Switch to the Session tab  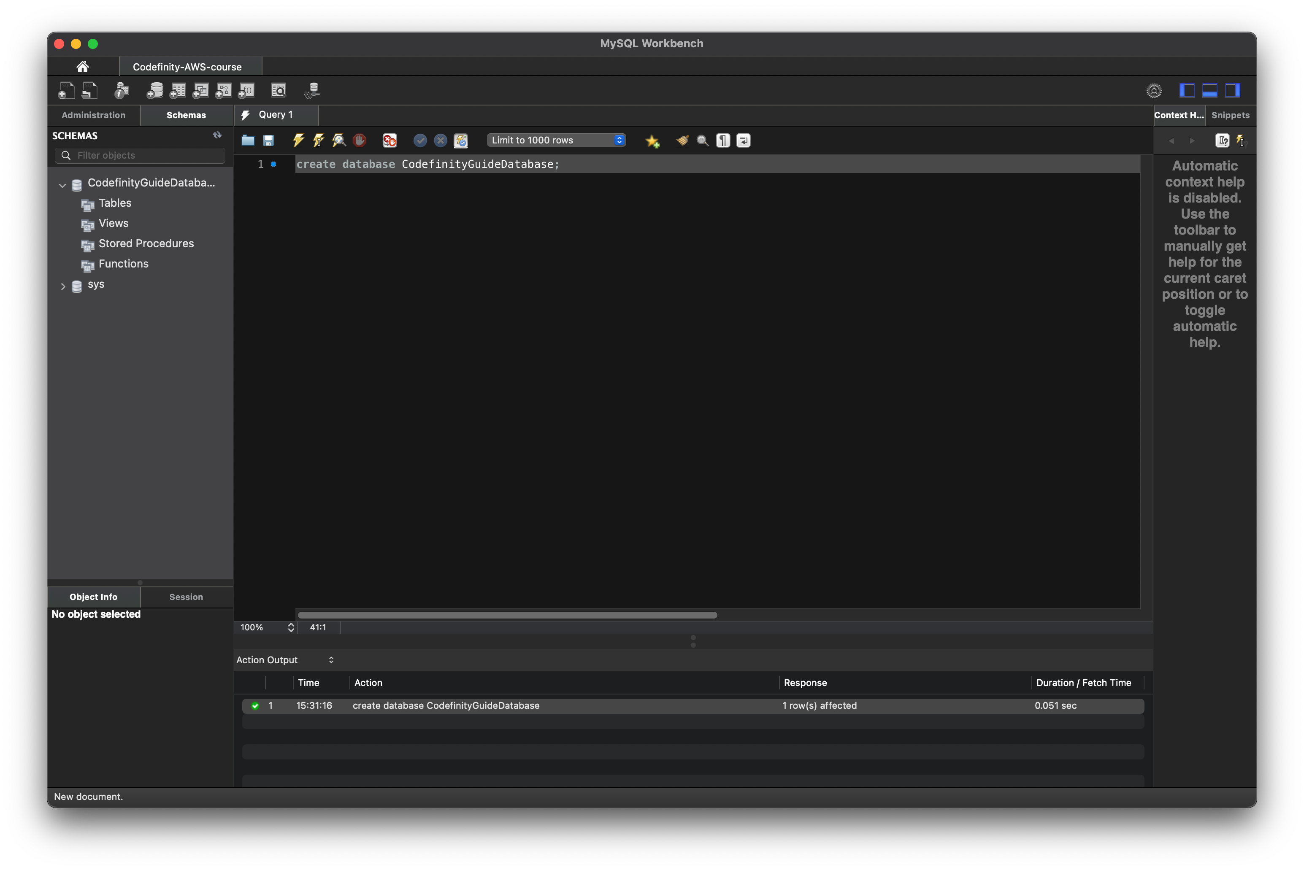pyautogui.click(x=187, y=597)
